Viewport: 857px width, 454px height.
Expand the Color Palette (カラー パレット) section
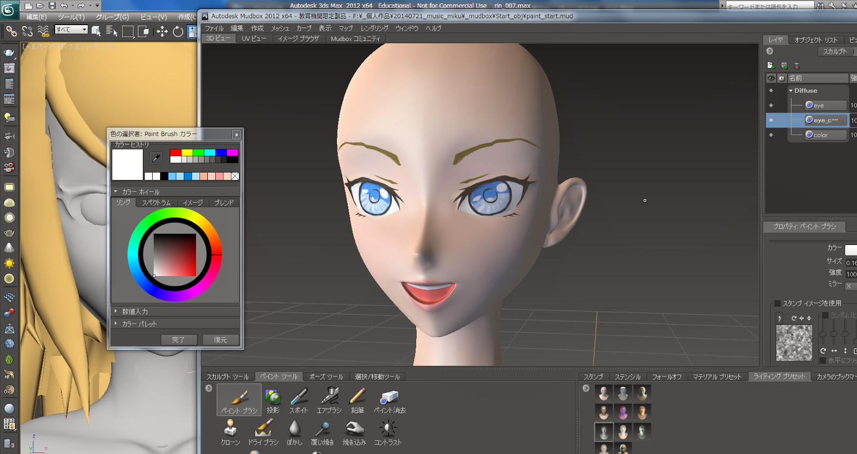coord(115,324)
